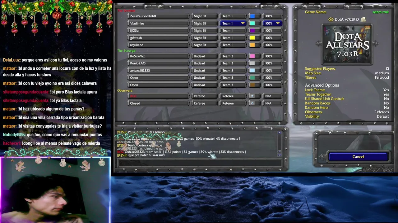Screen dimensions: 398x223
Task: Click the brown swatch of second Open slot
Action: coord(252,85)
